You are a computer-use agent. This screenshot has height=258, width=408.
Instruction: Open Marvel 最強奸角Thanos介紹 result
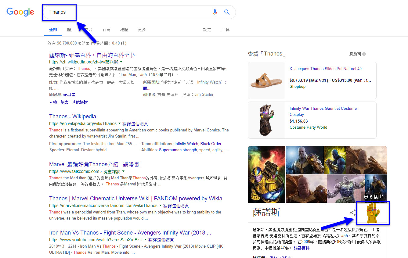click(x=94, y=165)
